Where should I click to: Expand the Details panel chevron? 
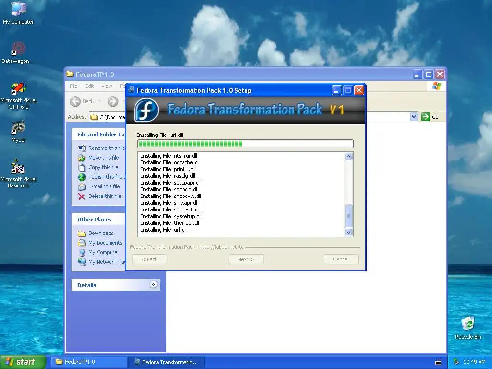153,284
